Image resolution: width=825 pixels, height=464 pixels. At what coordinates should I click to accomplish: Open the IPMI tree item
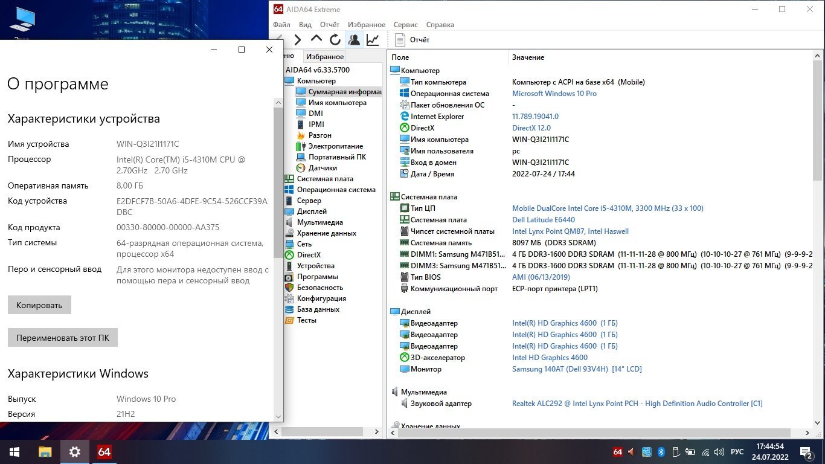click(310, 124)
